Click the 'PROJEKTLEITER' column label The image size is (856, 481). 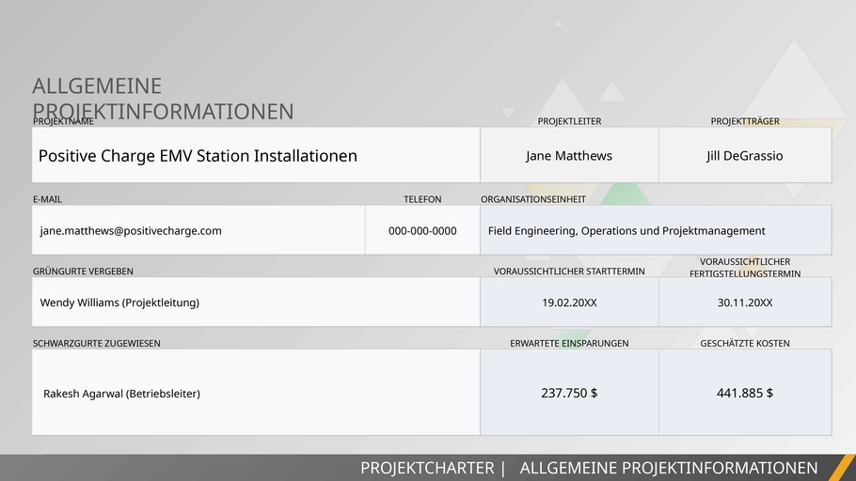click(569, 121)
